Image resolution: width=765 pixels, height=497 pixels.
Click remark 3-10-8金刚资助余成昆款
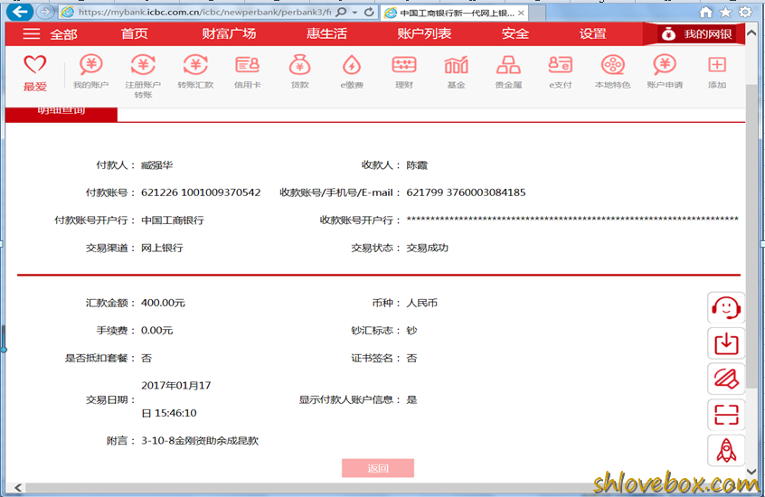(200, 441)
